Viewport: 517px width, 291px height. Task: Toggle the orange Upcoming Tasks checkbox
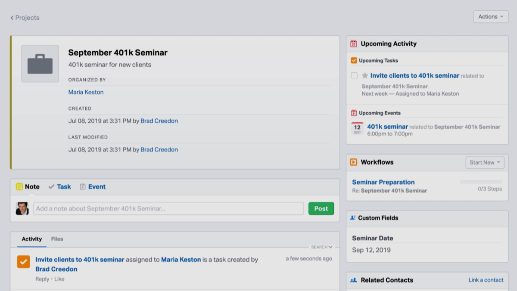(x=354, y=61)
